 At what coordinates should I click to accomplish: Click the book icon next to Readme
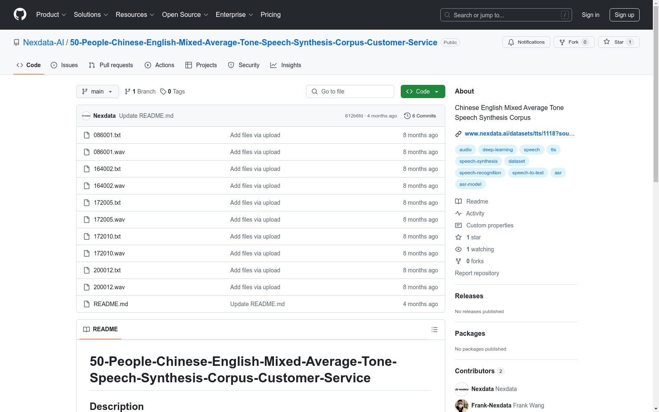point(458,201)
